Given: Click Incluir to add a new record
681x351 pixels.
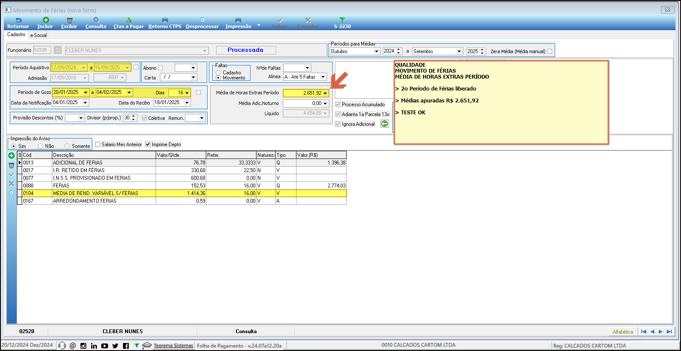Looking at the screenshot, I should [x=45, y=23].
